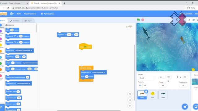Click the workspace horizontal scrollbar

pyautogui.click(x=89, y=110)
